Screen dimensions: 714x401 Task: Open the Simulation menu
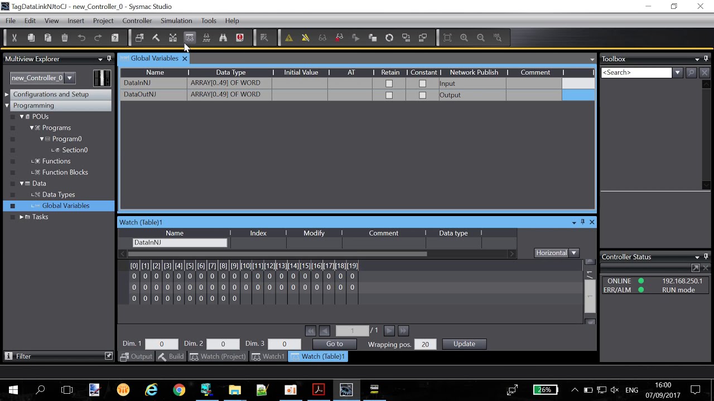click(x=176, y=21)
